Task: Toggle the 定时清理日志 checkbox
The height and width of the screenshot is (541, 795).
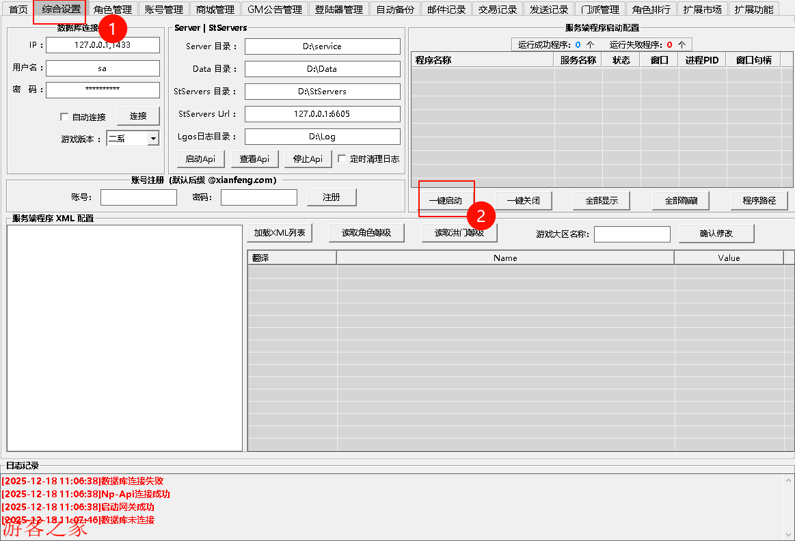Action: 342,158
